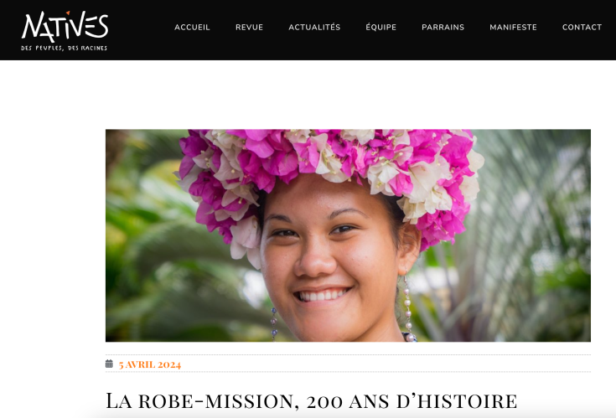616x418 pixels.
Task: Open 'La robe-mission, 200 ans d'histoire' article title
Action: point(311,400)
